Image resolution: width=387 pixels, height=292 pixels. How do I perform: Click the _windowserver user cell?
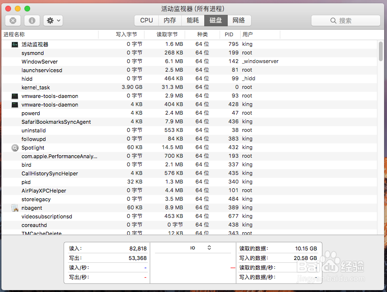(260, 61)
